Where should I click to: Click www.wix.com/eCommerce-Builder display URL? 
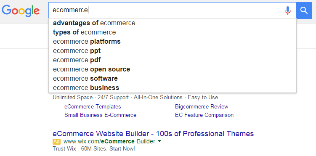point(109,142)
